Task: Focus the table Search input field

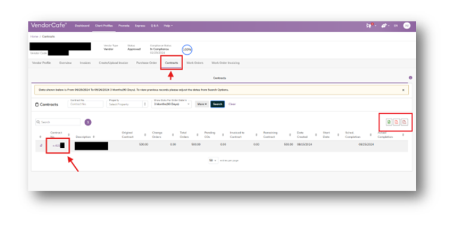Action: pos(58,122)
